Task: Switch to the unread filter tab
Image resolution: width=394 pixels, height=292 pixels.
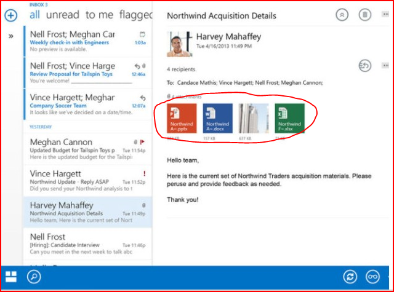Action: pyautogui.click(x=63, y=15)
